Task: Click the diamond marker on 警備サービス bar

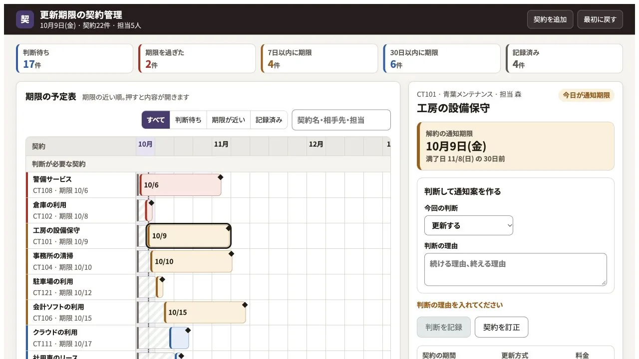Action: 220,177
